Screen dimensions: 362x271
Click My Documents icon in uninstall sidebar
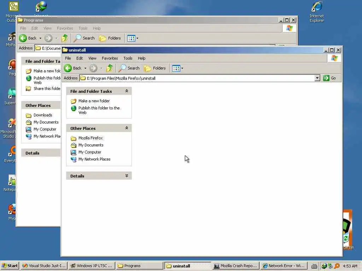[74, 145]
